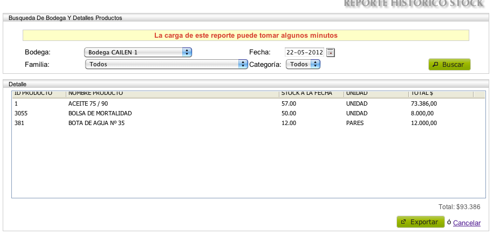Click the Fecha date input field

pyautogui.click(x=304, y=52)
